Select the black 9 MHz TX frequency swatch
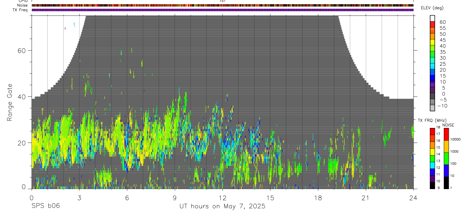The image size is (465, 214). tap(432, 185)
